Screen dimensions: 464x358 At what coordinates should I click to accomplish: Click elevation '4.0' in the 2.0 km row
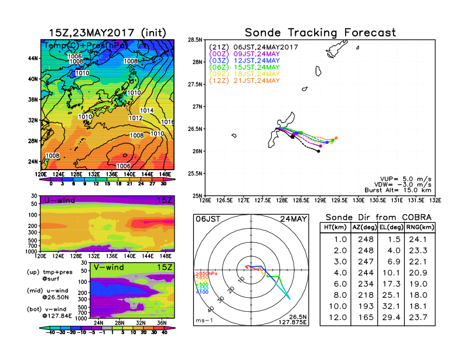click(x=394, y=250)
